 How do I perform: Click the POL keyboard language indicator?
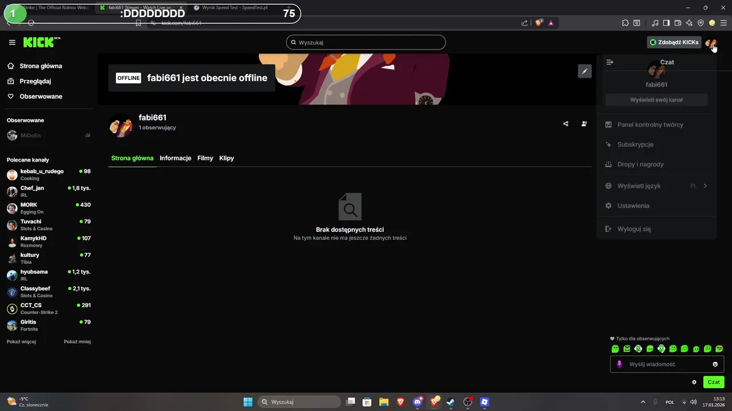pyautogui.click(x=670, y=402)
